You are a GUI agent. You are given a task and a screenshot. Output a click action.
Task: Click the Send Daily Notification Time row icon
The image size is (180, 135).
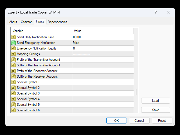coord(13,37)
